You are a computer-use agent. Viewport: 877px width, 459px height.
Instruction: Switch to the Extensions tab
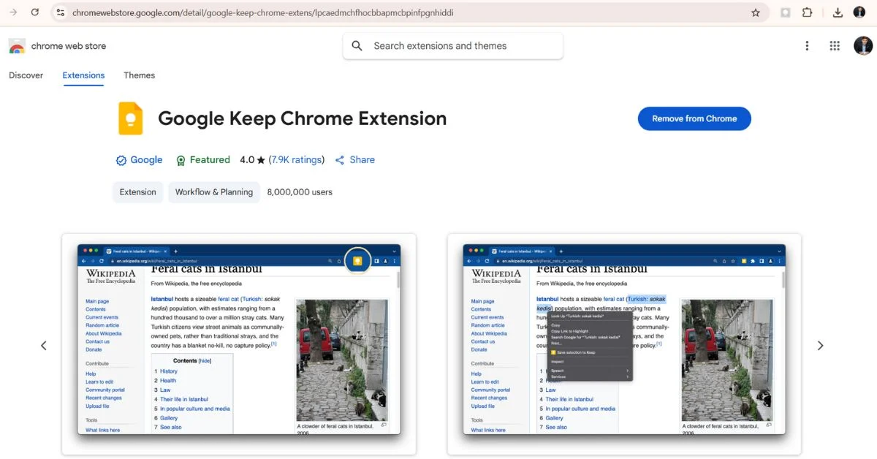[x=83, y=75]
